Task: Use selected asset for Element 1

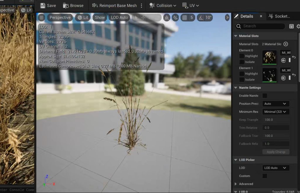Action: (283, 78)
